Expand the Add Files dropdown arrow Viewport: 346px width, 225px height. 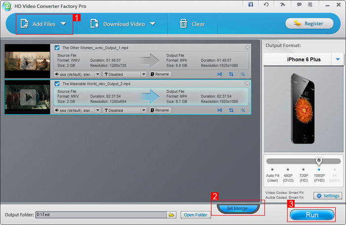[x=64, y=24]
